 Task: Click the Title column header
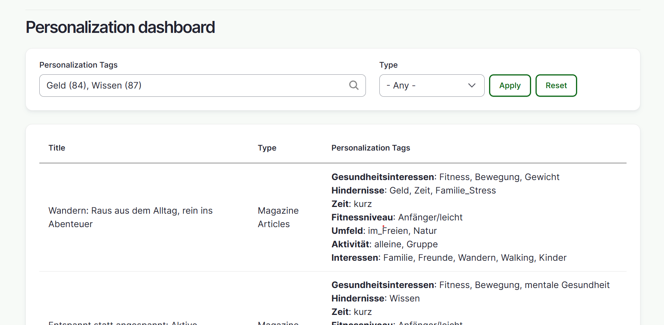click(x=57, y=148)
